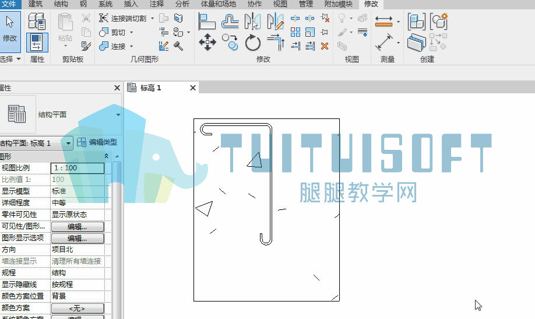Image resolution: width=535 pixels, height=319 pixels.
Task: Select the Match Type Properties paintbrush icon
Action: (86, 46)
